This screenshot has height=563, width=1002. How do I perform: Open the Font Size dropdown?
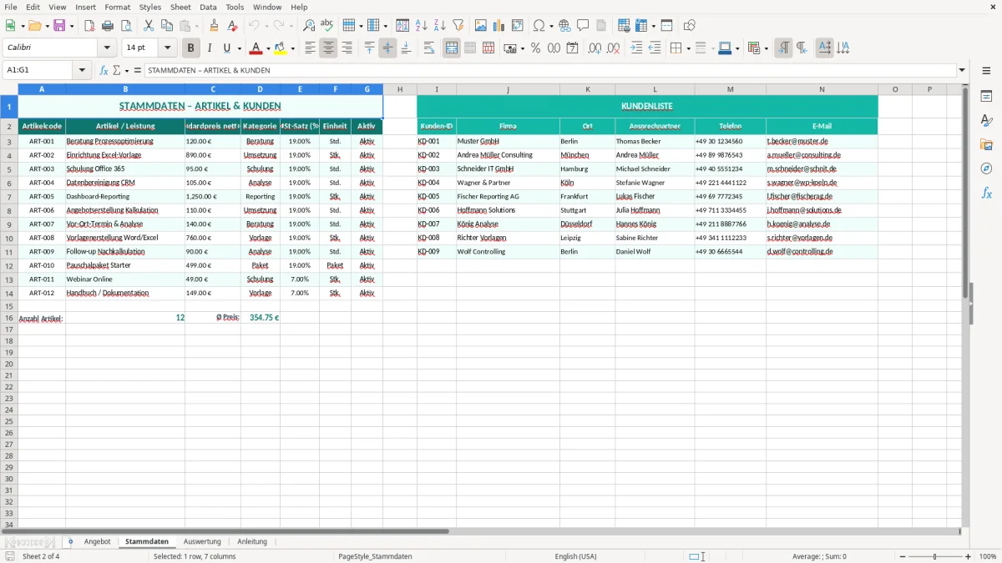[x=168, y=48]
